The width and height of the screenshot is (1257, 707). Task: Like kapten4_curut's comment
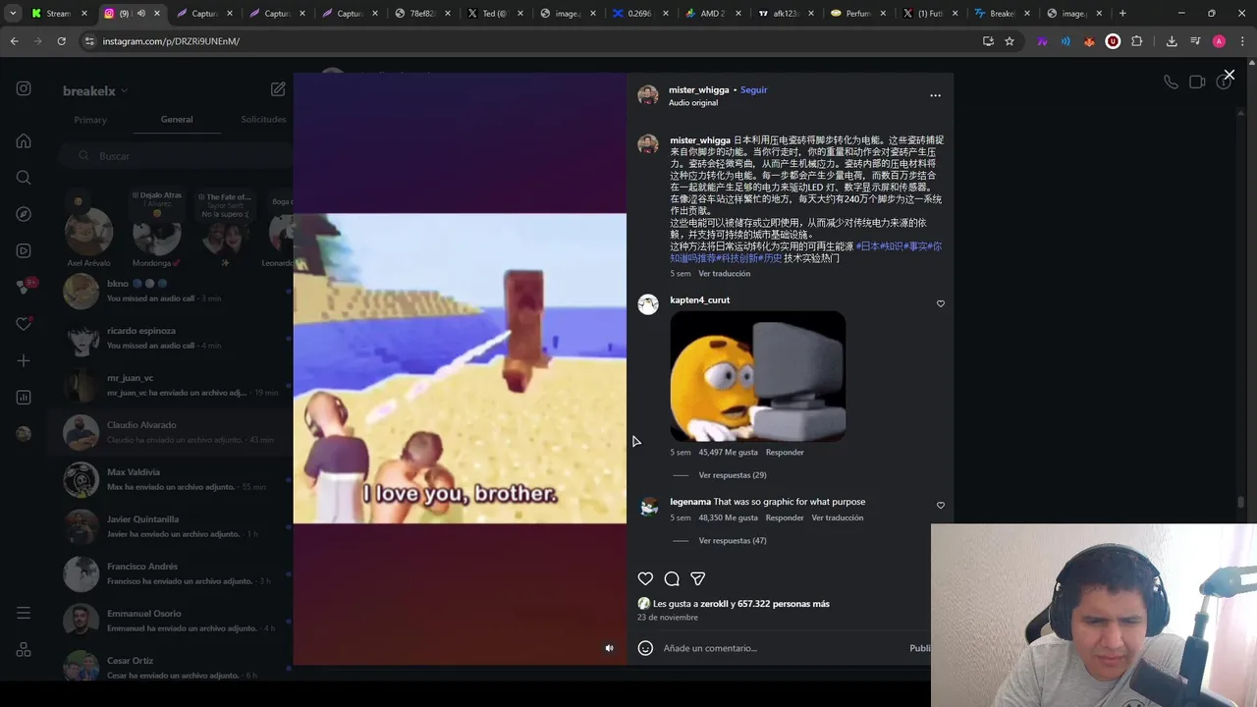click(x=941, y=304)
